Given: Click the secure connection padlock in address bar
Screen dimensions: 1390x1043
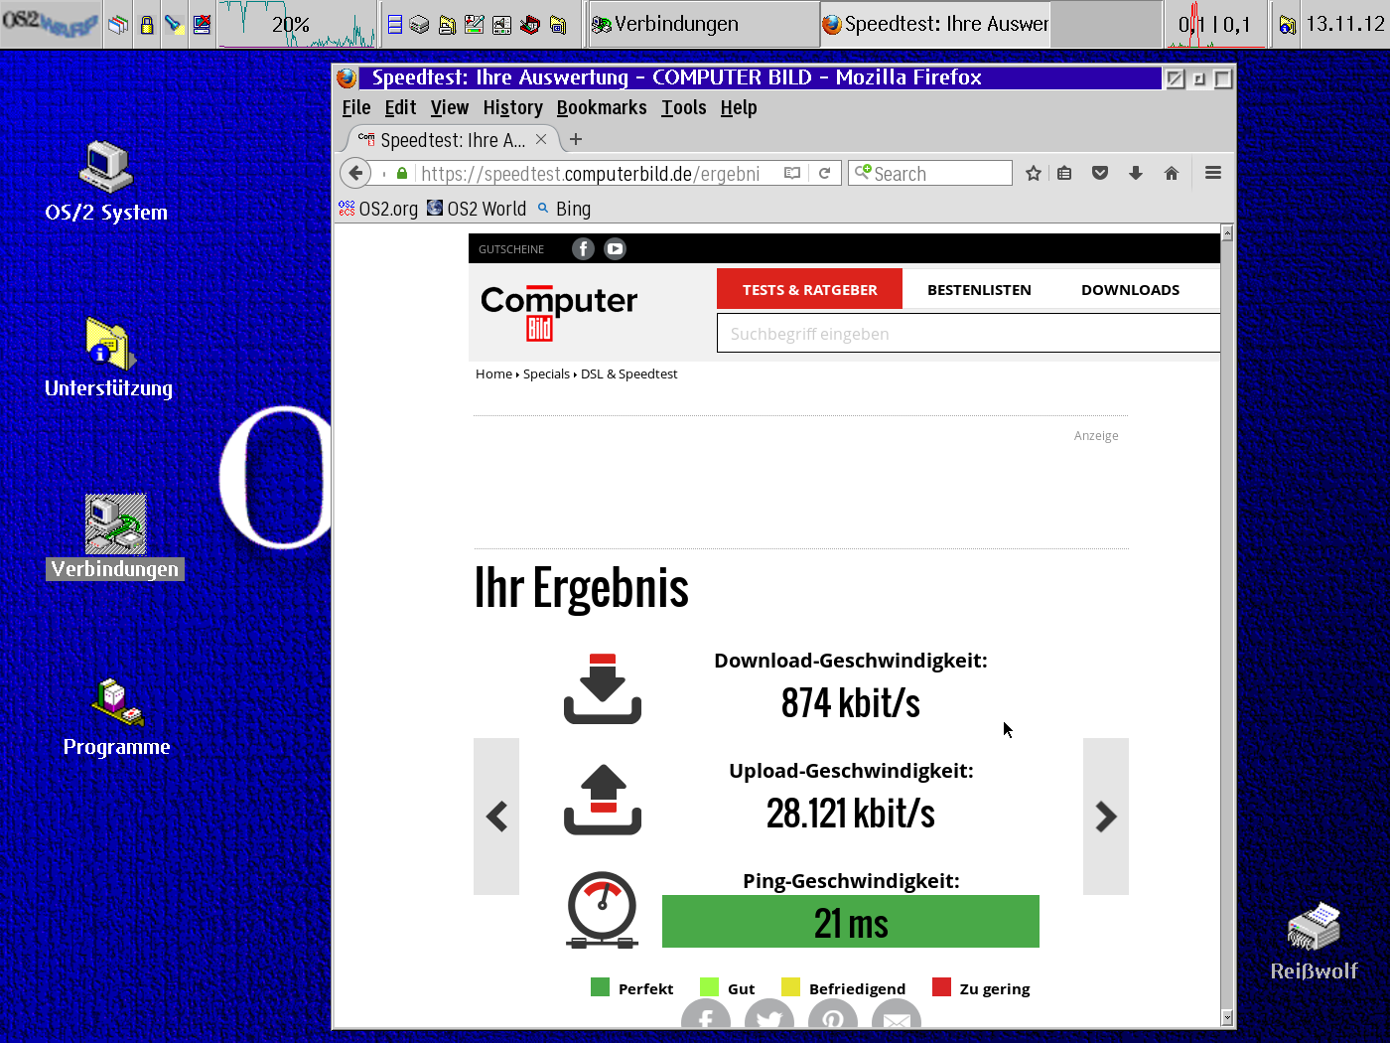Looking at the screenshot, I should click(402, 174).
